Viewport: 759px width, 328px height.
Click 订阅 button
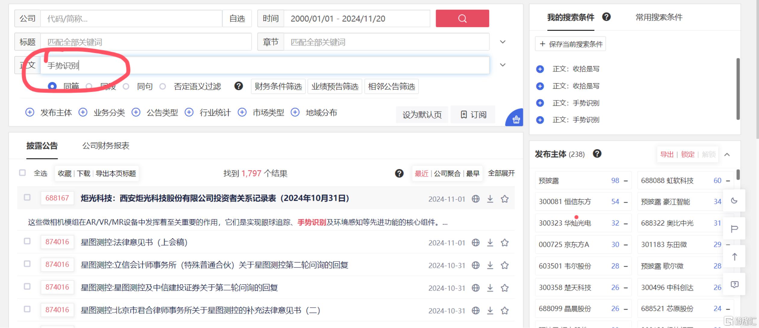(x=473, y=115)
